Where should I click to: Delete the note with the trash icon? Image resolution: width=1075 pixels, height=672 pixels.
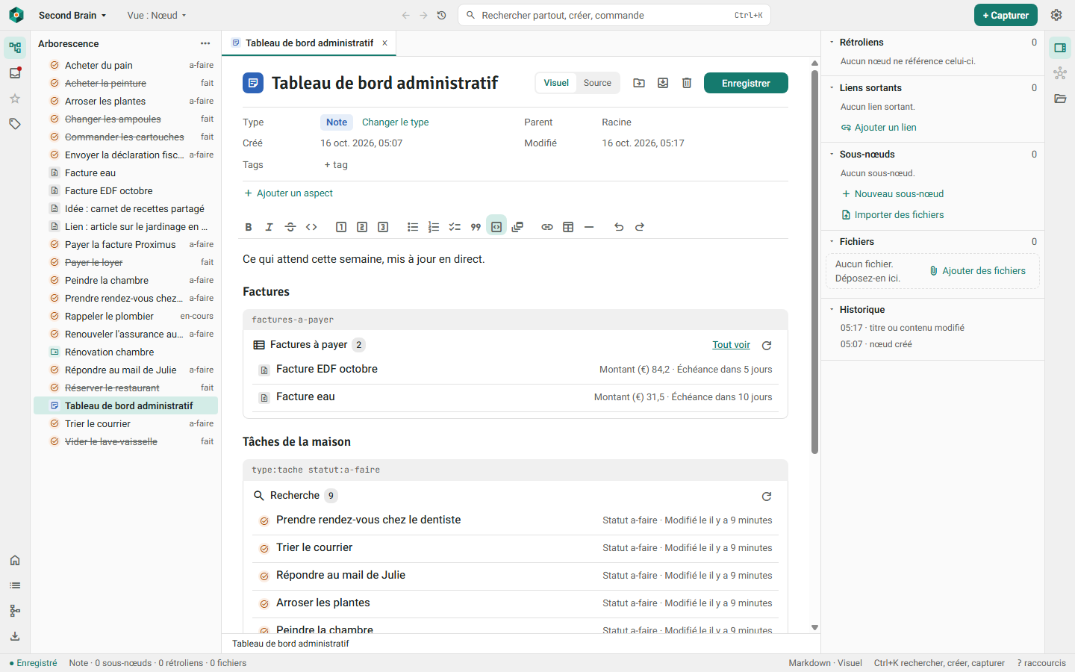[687, 83]
